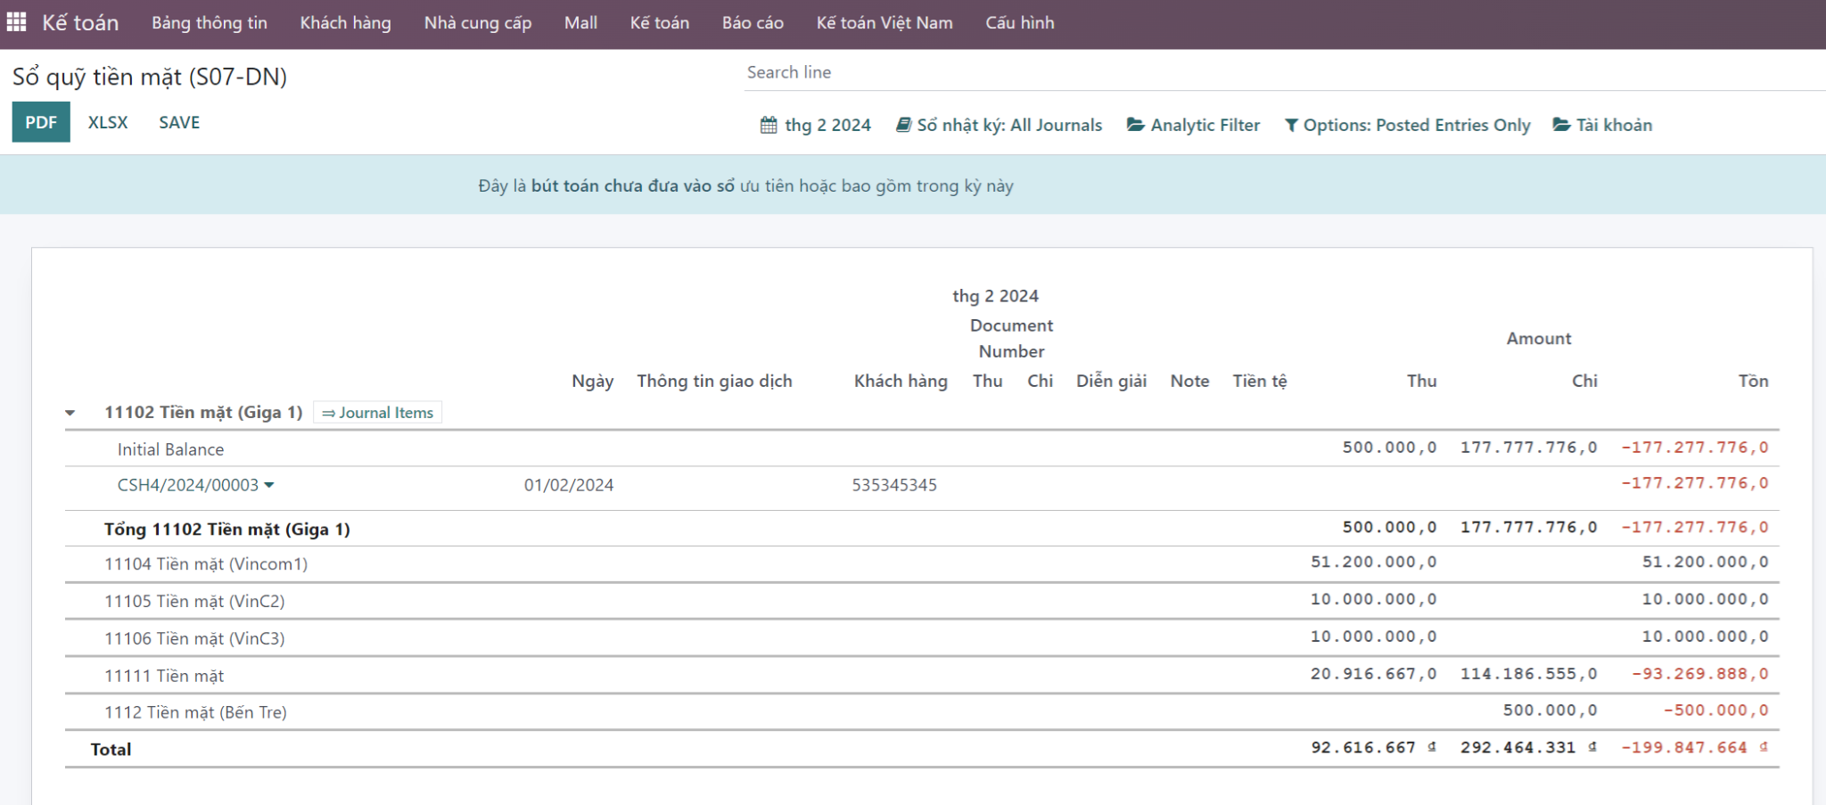Open journal entry CSH4/2024/00003
The height and width of the screenshot is (805, 1826).
pyautogui.click(x=188, y=485)
